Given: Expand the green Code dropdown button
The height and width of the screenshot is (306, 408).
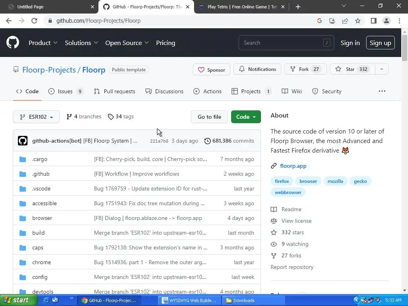Looking at the screenshot, I should [x=246, y=117].
